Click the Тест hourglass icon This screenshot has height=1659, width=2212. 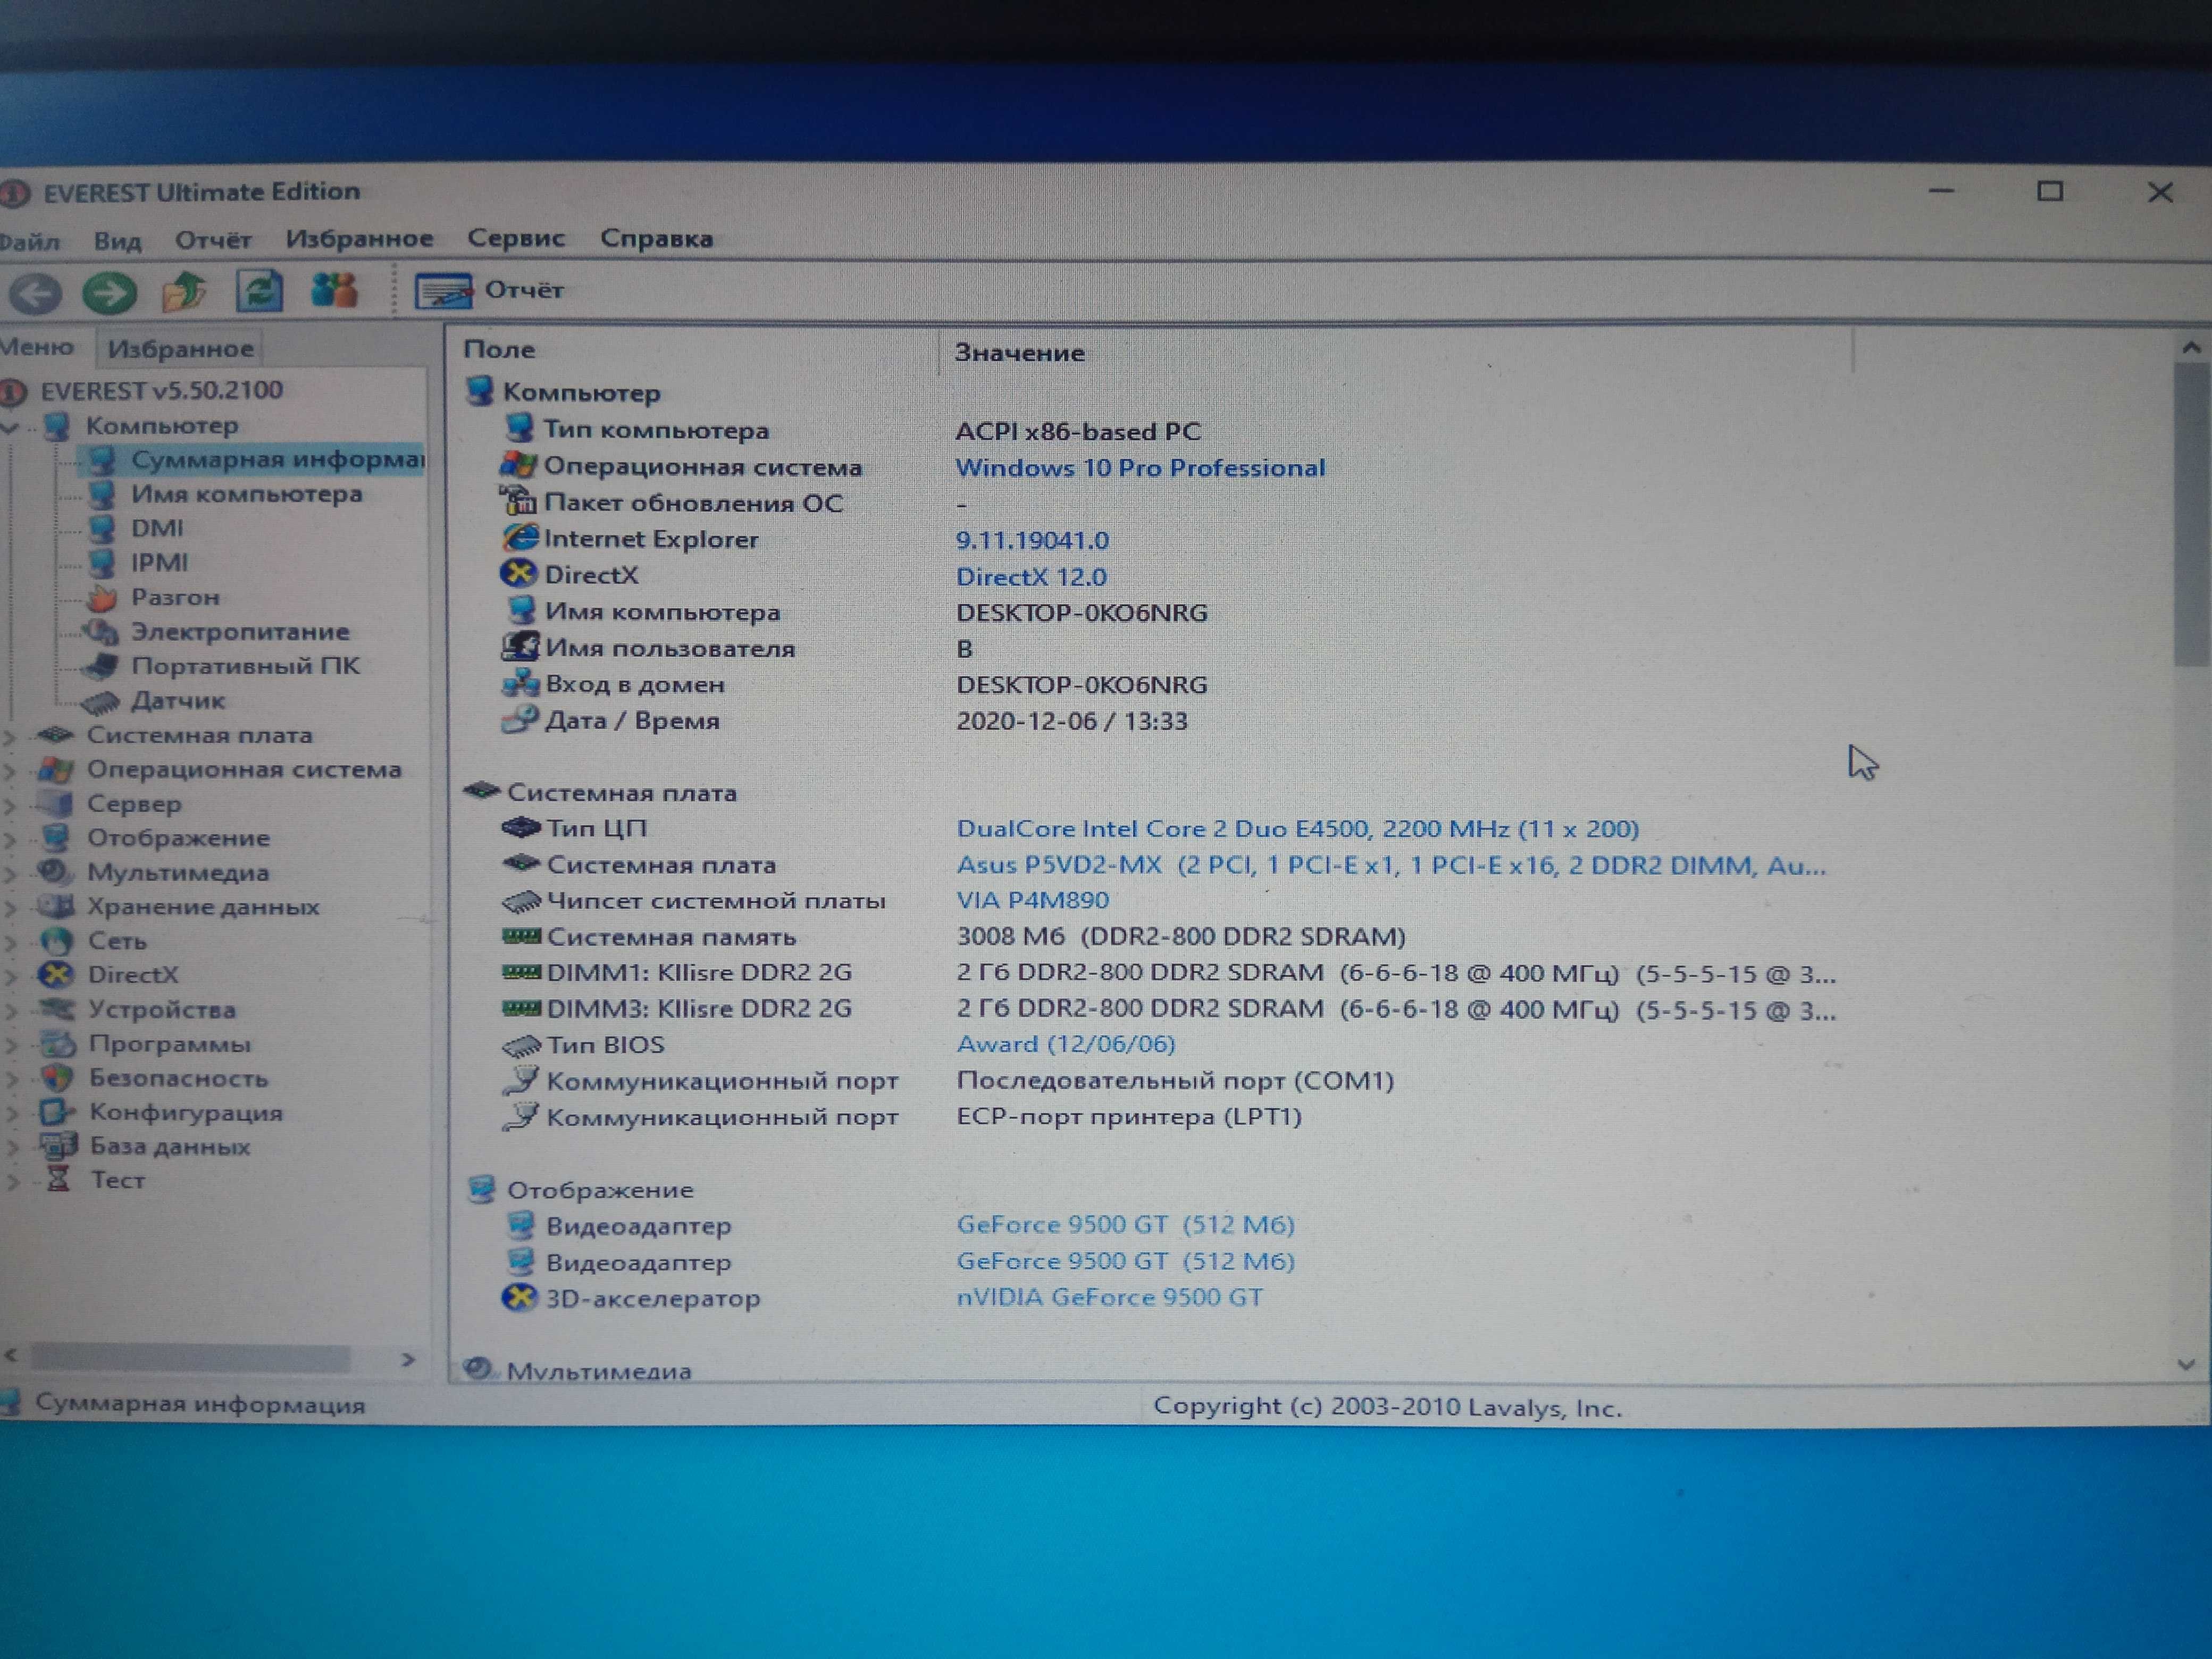59,1180
